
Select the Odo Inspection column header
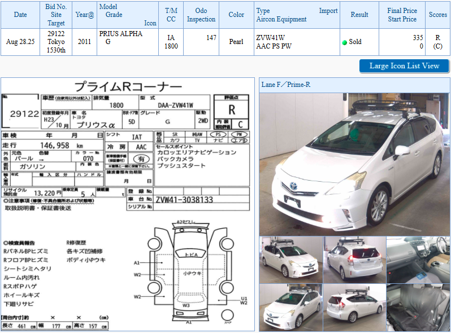[201, 15]
